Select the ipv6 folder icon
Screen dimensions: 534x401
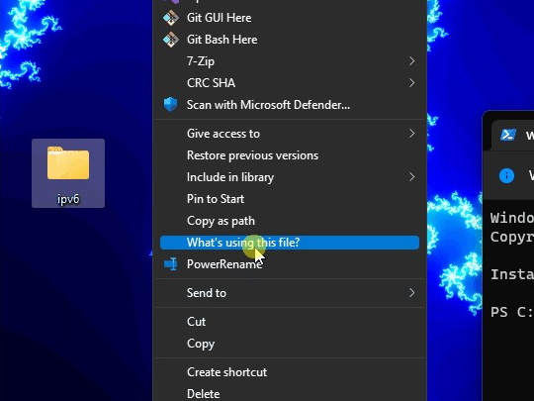tap(68, 163)
